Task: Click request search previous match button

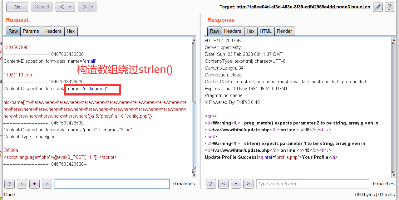Action: point(22,184)
